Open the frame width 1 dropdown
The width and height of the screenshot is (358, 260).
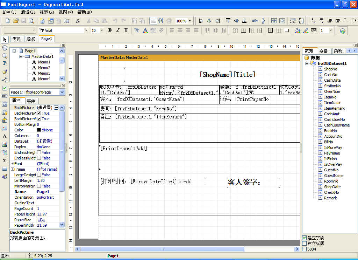(331, 30)
